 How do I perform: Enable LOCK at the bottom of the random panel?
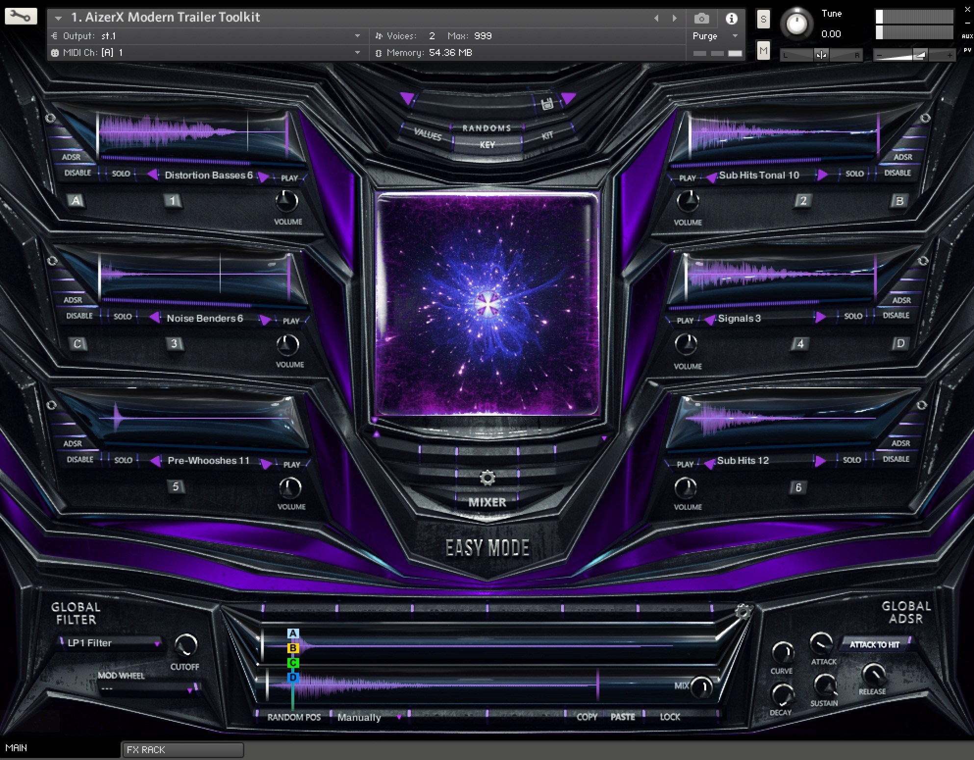669,716
